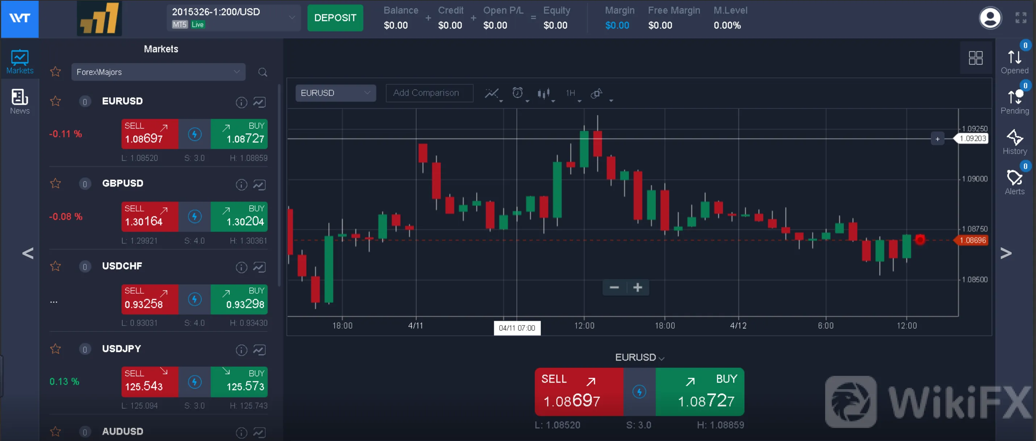The width and height of the screenshot is (1036, 441).
Task: Click the Markets list vertical scrollbar
Action: (x=279, y=185)
